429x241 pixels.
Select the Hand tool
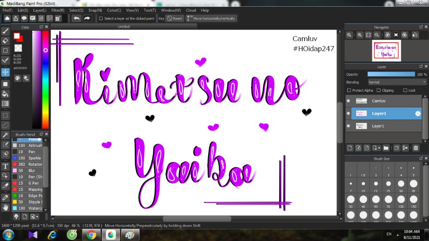5,208
